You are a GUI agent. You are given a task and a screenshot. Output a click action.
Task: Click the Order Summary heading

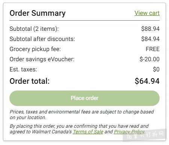tap(38, 13)
